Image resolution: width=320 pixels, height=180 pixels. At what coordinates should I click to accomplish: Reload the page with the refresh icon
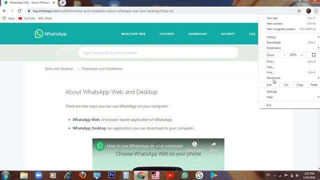coord(19,11)
